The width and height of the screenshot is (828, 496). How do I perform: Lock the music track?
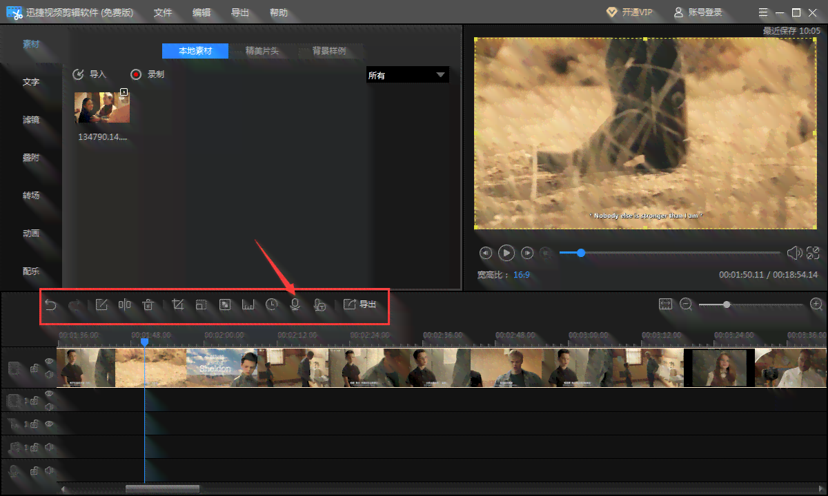click(x=34, y=448)
